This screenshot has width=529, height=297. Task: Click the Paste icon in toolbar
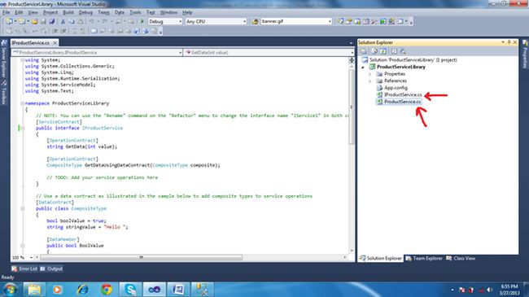click(x=81, y=21)
